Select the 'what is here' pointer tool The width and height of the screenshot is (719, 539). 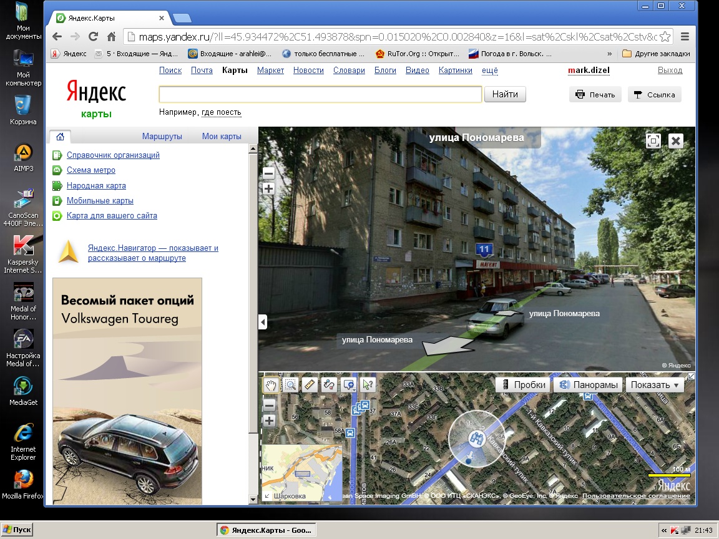[368, 384]
